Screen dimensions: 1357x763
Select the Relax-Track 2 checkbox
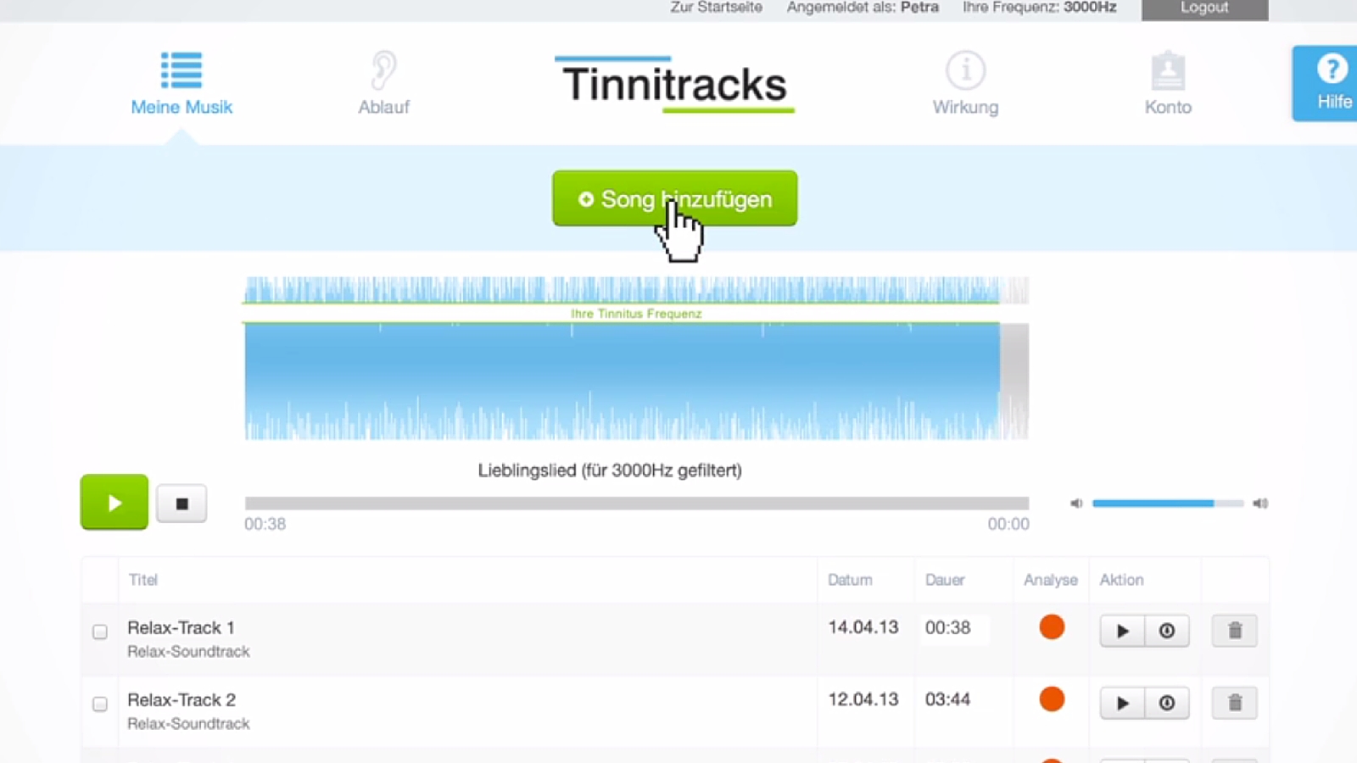pos(100,704)
